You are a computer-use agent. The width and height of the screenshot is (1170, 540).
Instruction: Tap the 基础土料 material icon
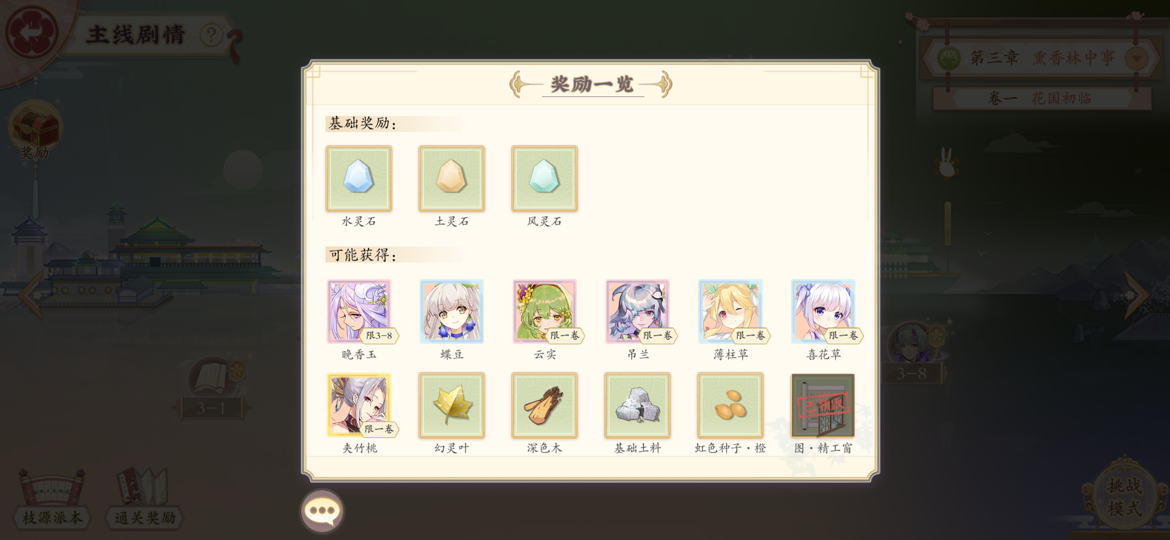pyautogui.click(x=637, y=405)
